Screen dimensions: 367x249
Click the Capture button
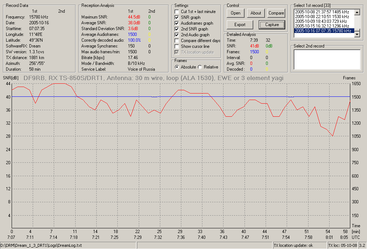pyautogui.click(x=272, y=25)
